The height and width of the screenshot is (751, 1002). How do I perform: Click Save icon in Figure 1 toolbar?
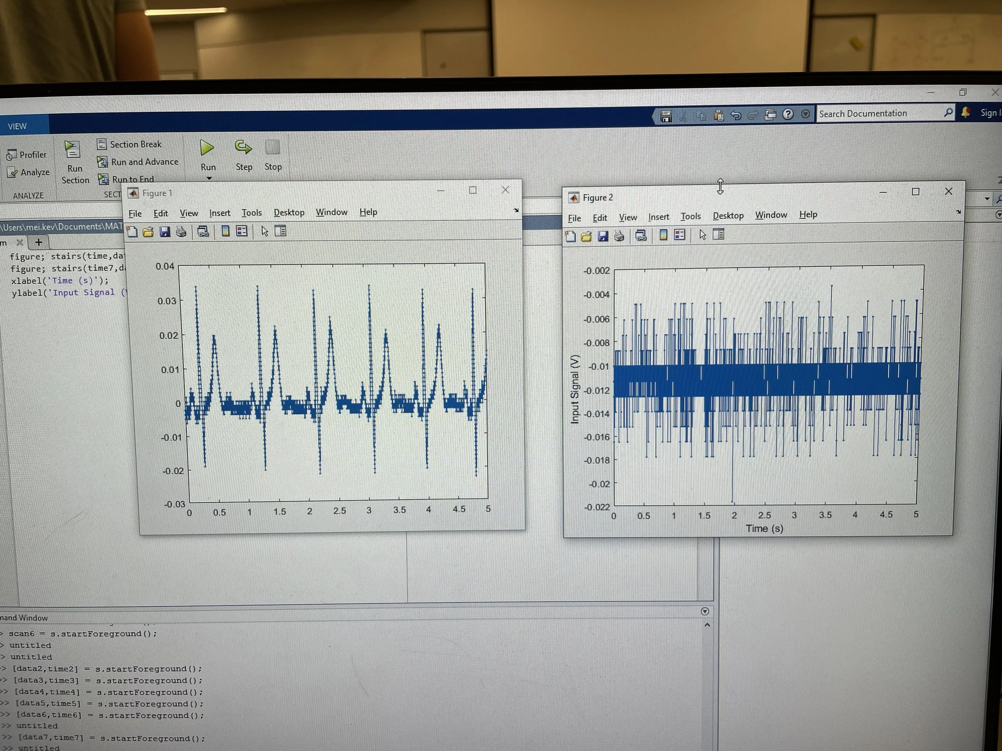click(164, 232)
